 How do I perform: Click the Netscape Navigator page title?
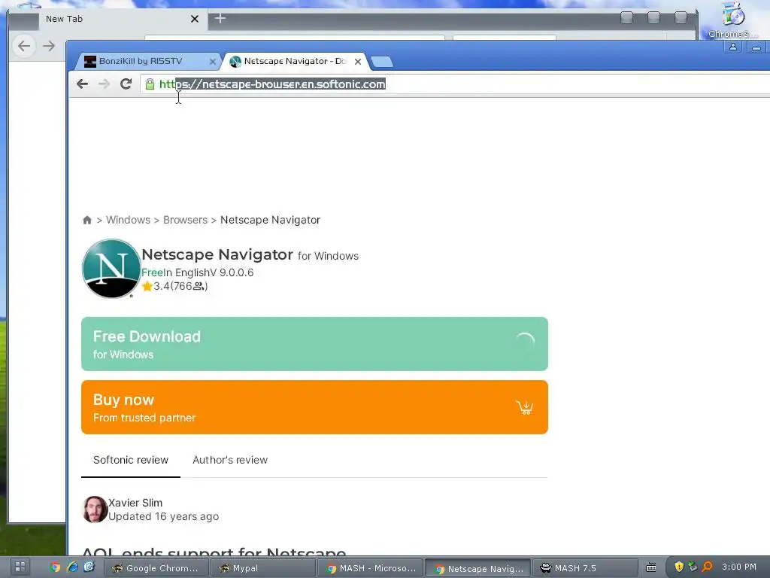pyautogui.click(x=217, y=254)
